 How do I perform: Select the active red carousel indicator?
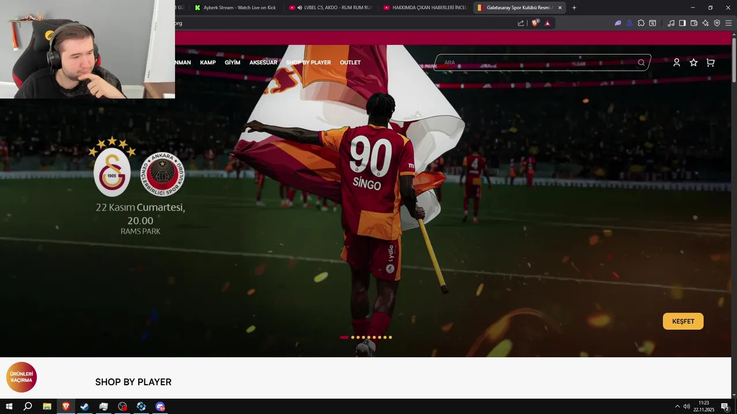(x=344, y=338)
